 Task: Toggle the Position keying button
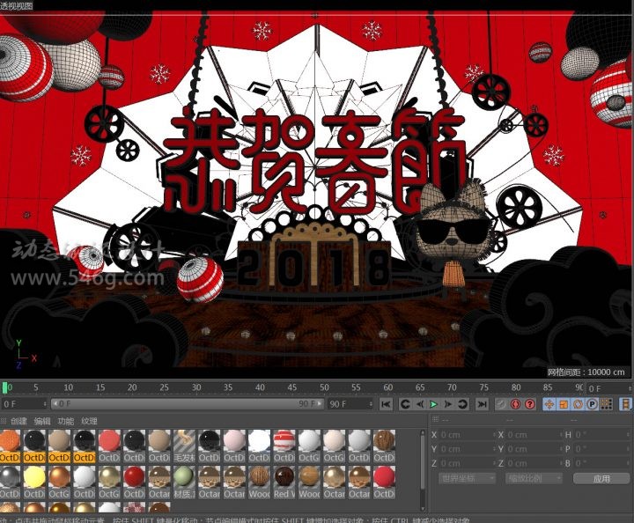click(x=549, y=404)
